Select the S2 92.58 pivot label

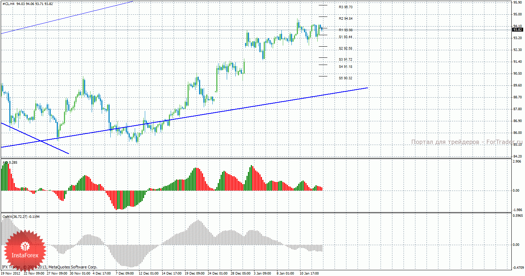tap(346, 48)
